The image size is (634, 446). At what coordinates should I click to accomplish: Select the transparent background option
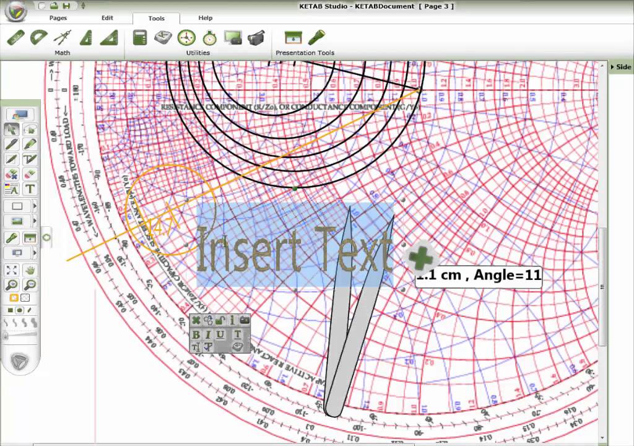[x=25, y=298]
